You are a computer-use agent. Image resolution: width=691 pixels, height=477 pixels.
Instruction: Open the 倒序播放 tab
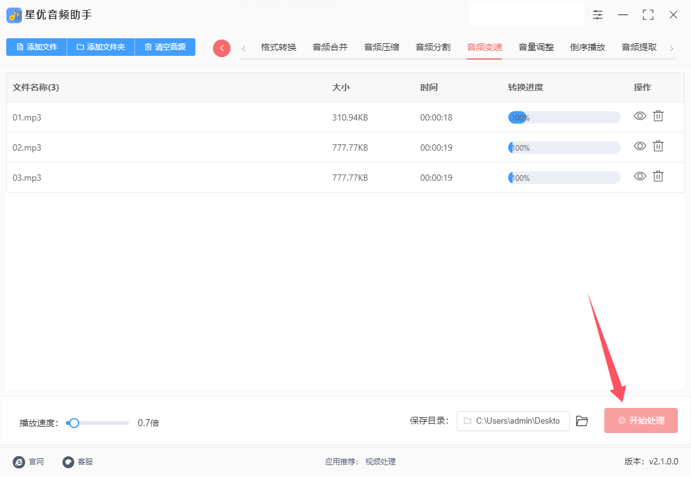(x=588, y=47)
